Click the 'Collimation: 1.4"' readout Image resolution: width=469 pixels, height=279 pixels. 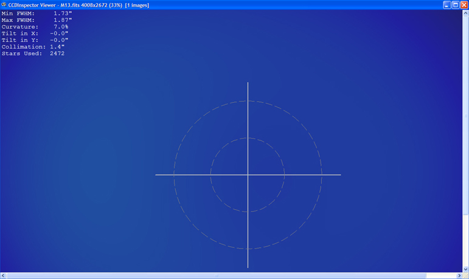point(33,47)
